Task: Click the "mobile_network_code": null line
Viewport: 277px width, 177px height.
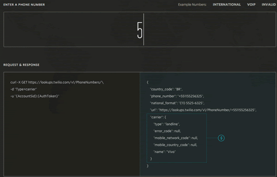Action: pyautogui.click(x=175, y=138)
